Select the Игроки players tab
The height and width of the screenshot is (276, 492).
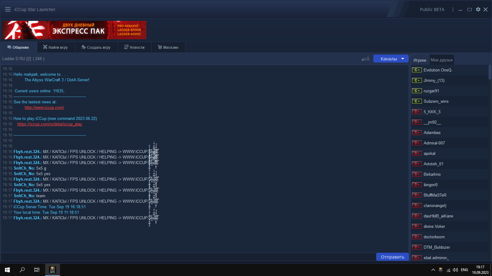(420, 60)
